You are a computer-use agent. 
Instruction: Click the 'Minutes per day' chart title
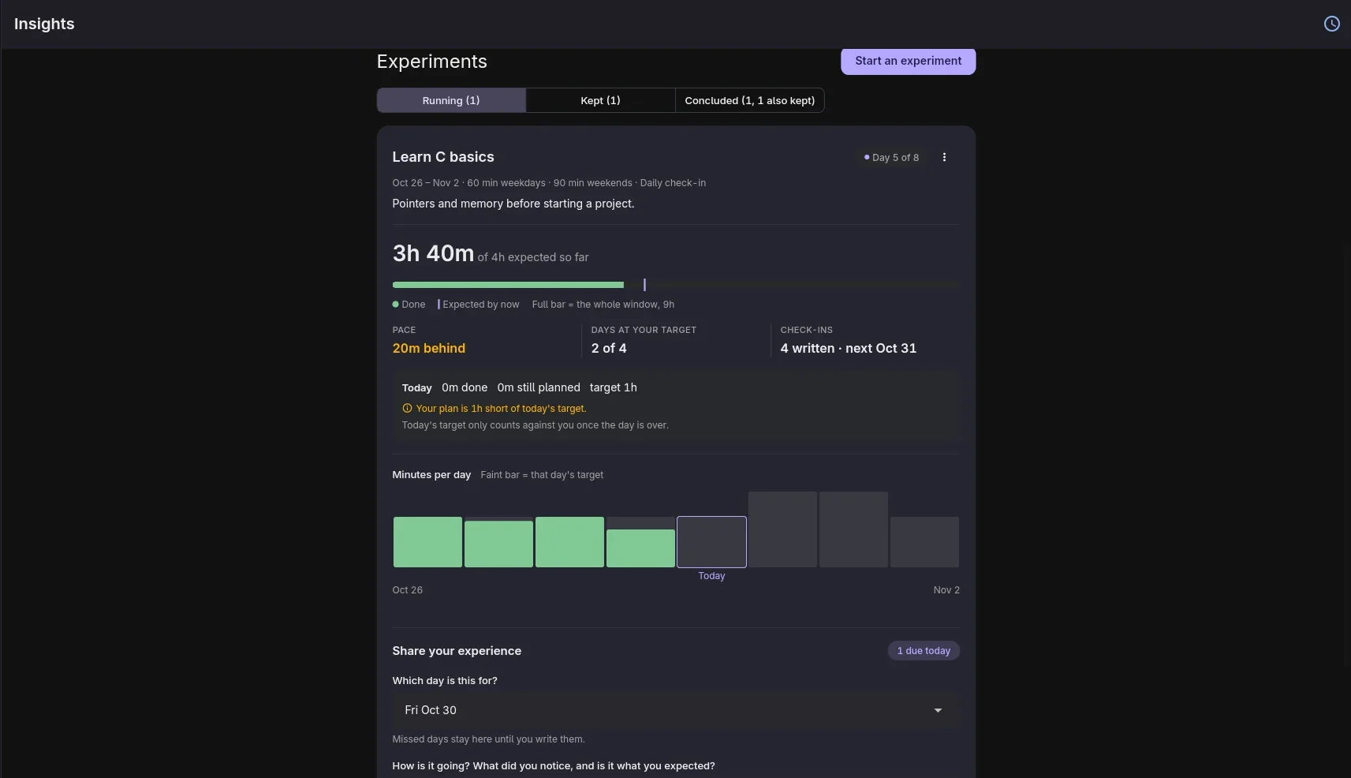(431, 475)
